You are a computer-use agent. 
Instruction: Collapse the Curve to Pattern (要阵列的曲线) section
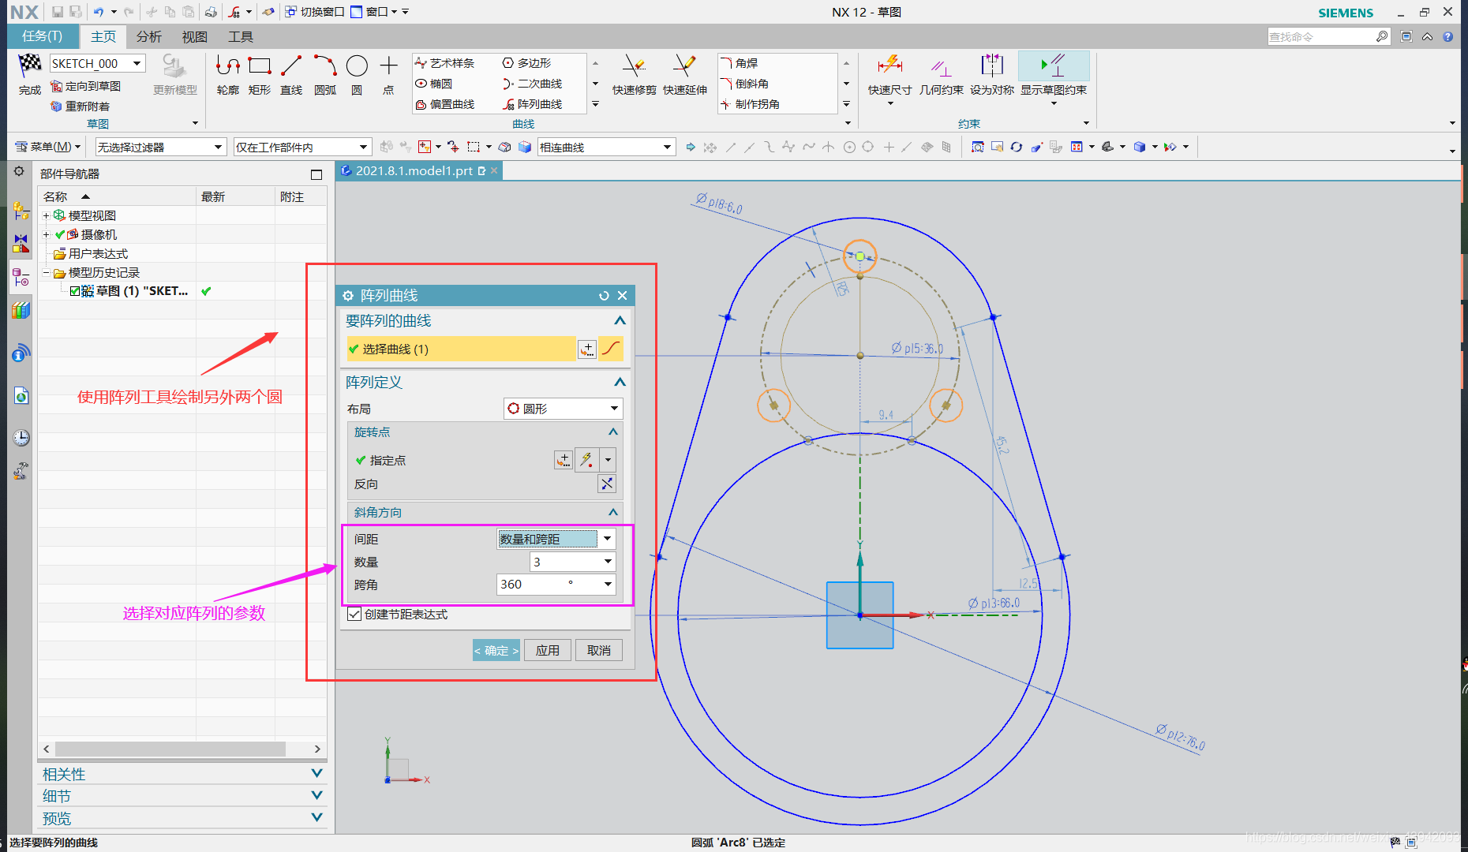[x=620, y=321]
